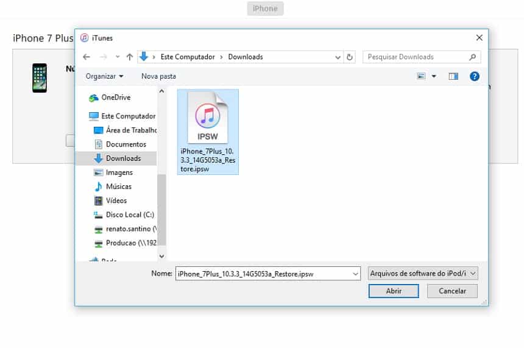The image size is (524, 348).
Task: Go up one folder level
Action: pos(130,57)
